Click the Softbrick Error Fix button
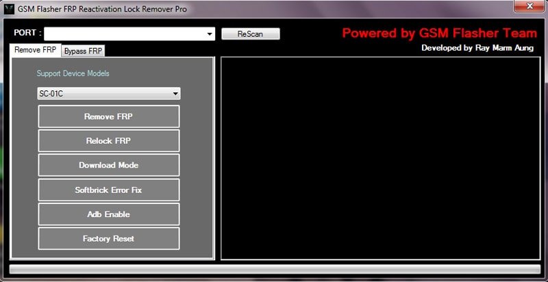Image resolution: width=548 pixels, height=282 pixels. pyautogui.click(x=109, y=190)
